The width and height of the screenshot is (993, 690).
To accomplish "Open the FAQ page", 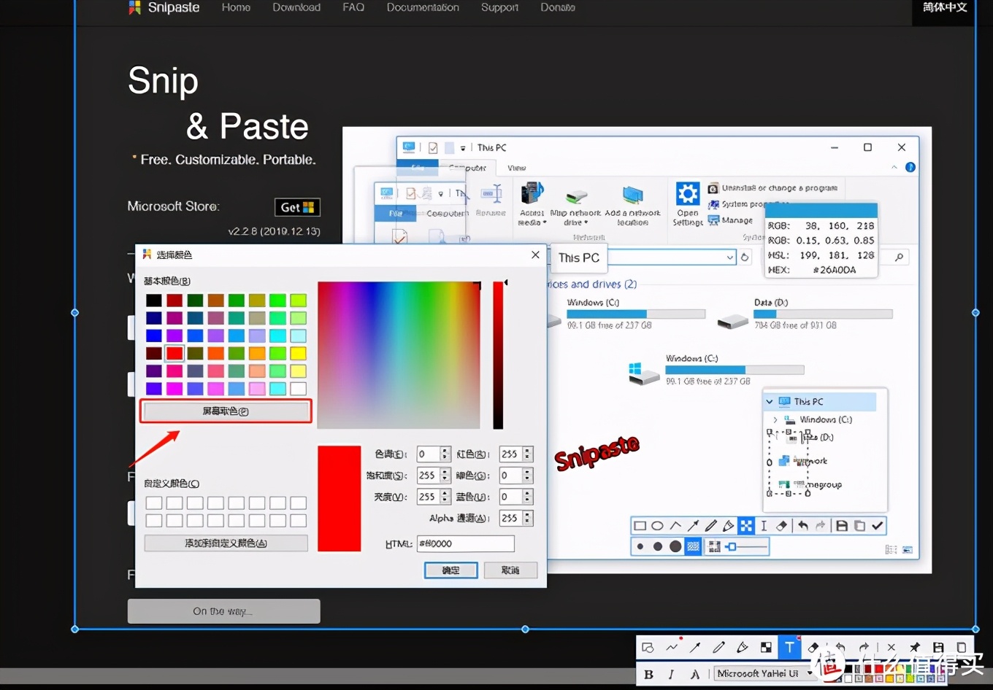I will pos(353,7).
